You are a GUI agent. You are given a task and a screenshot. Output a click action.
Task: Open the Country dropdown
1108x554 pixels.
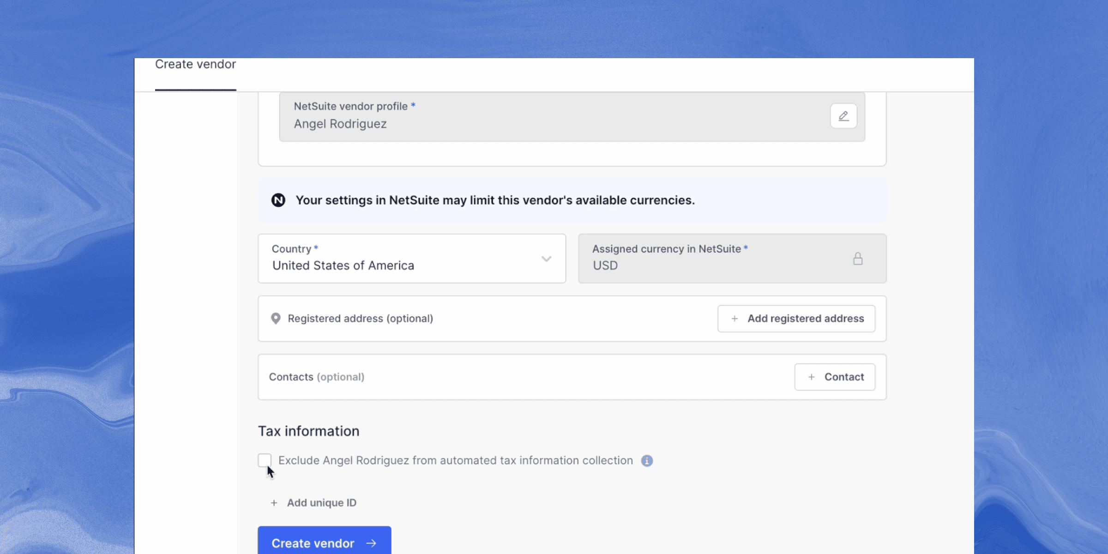(x=411, y=259)
